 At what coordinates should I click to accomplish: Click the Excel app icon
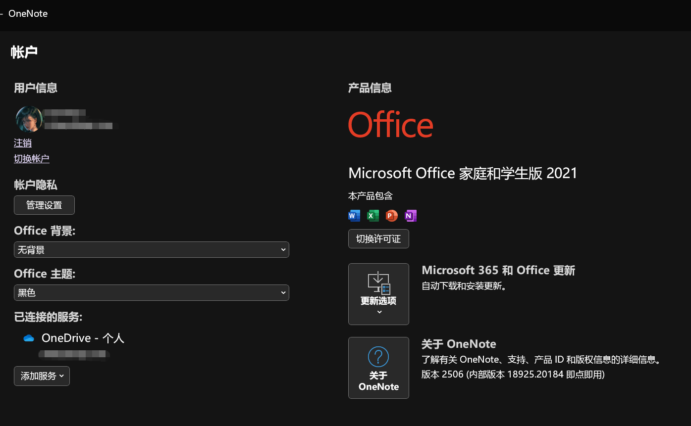pyautogui.click(x=373, y=216)
